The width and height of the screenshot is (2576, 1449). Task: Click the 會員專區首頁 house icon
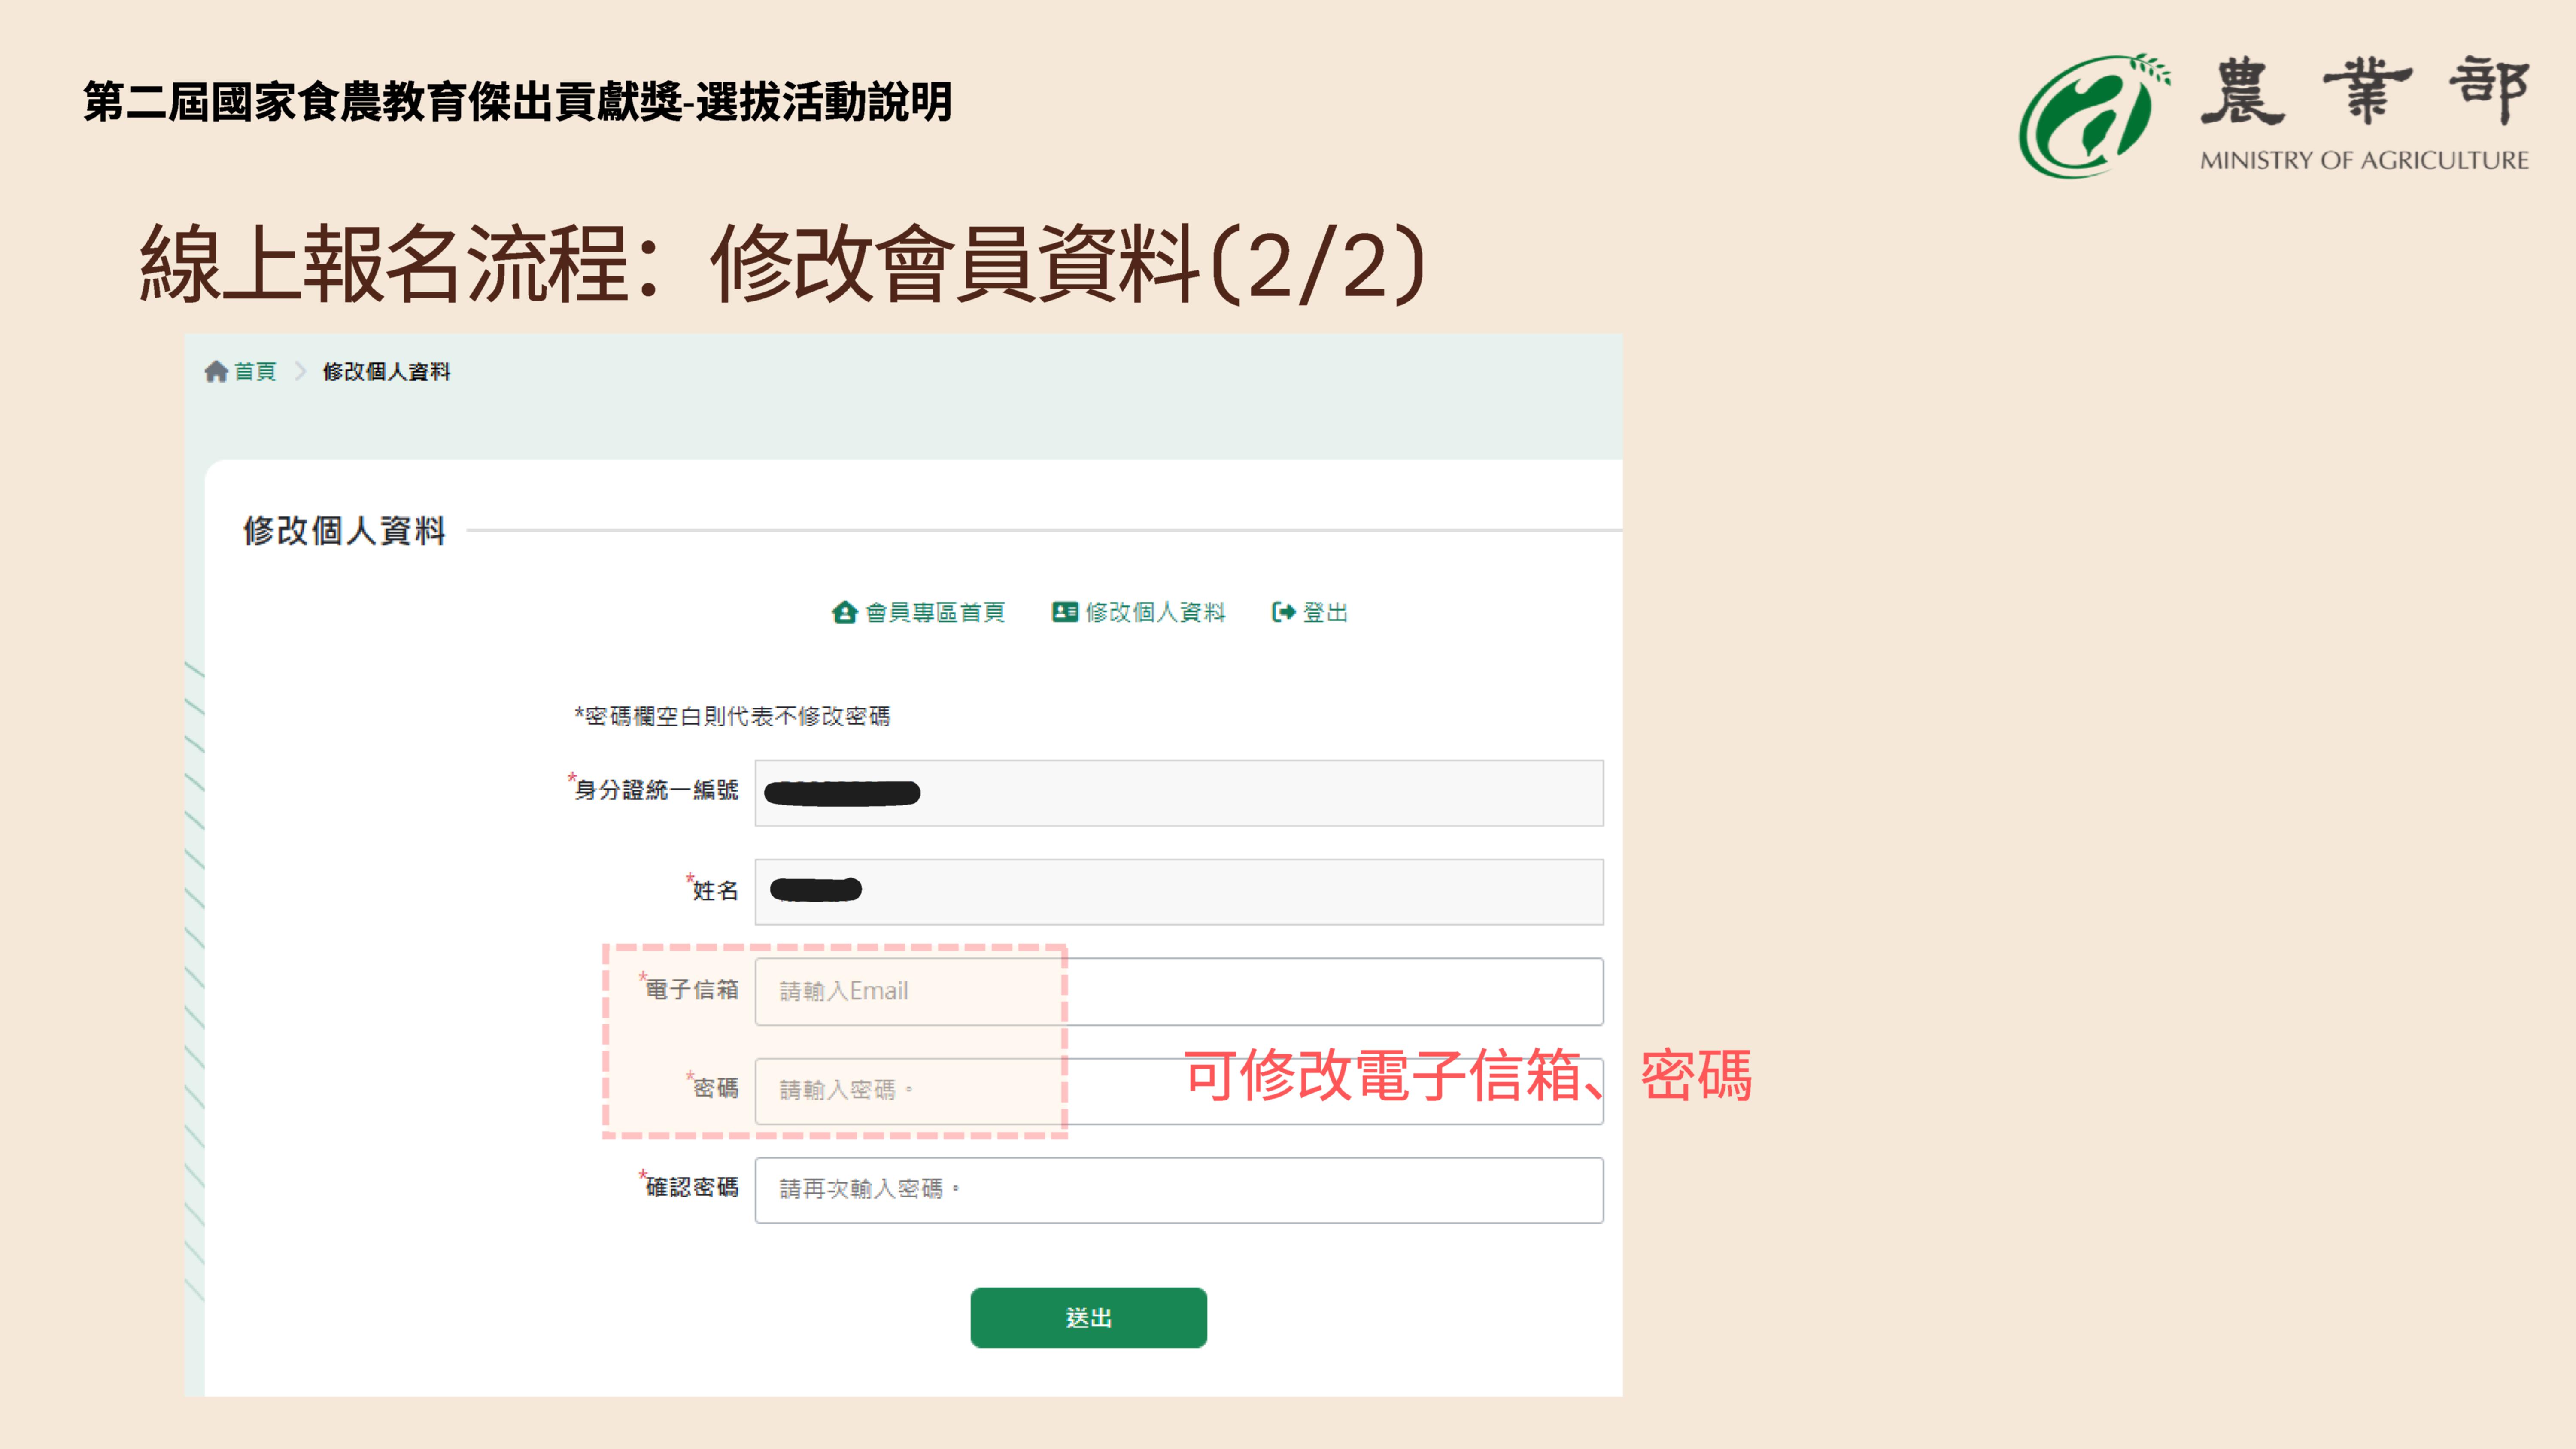pyautogui.click(x=844, y=612)
